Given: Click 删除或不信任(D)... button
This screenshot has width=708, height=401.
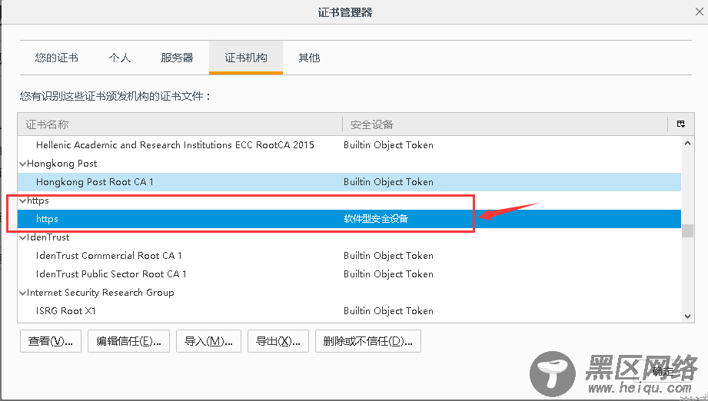Looking at the screenshot, I should coord(368,341).
